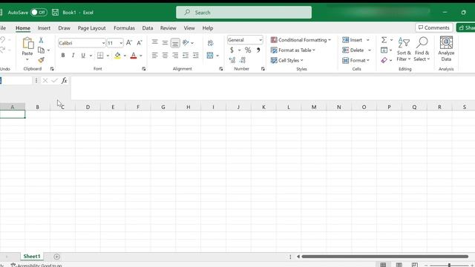The height and width of the screenshot is (267, 475).
Task: Open the Home tab
Action: (x=23, y=28)
